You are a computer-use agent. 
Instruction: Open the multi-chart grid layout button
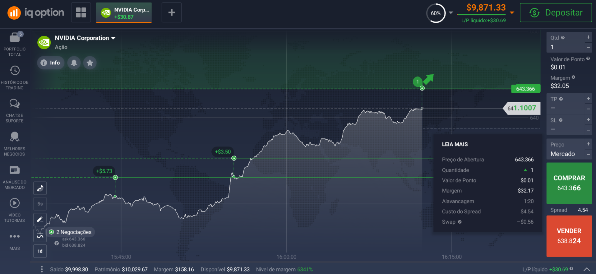coord(81,12)
